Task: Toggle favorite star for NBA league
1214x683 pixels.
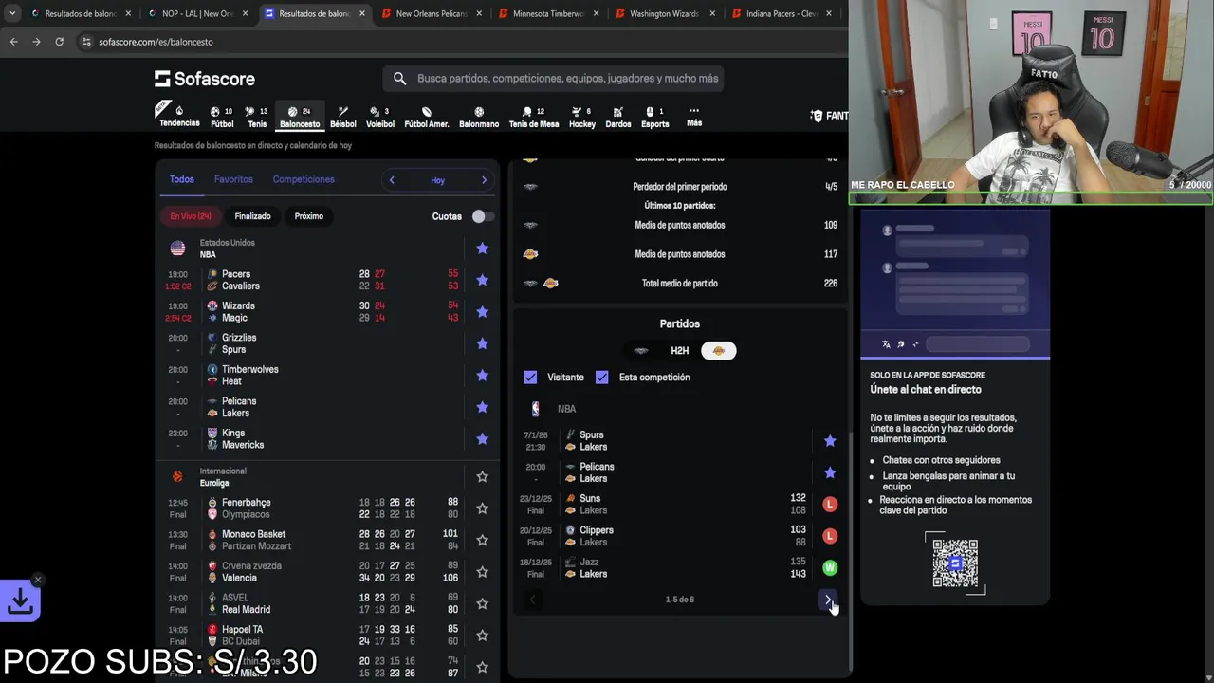Action: [x=482, y=249]
